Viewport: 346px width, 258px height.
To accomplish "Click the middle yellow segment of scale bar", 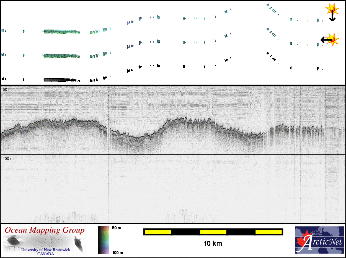I will (213, 232).
